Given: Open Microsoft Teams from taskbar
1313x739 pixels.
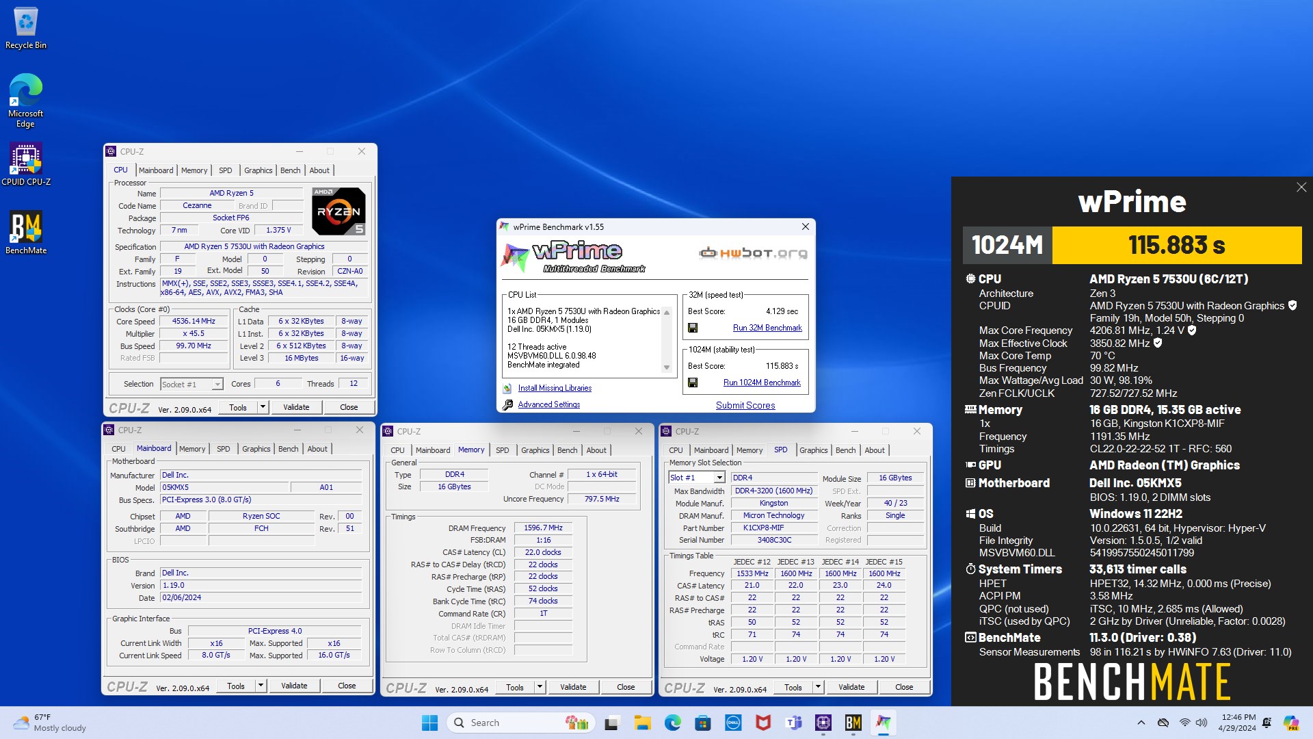Looking at the screenshot, I should pos(793,723).
